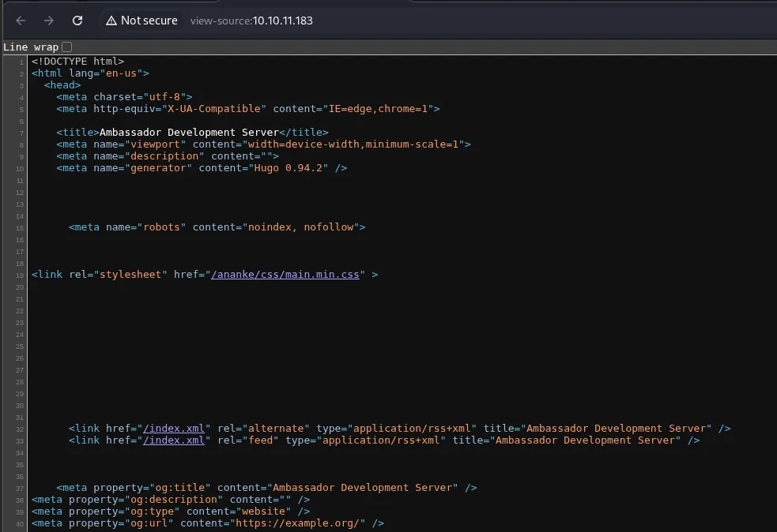
Task: Click the "Hugo 0.94.2" generator value
Action: pos(289,168)
